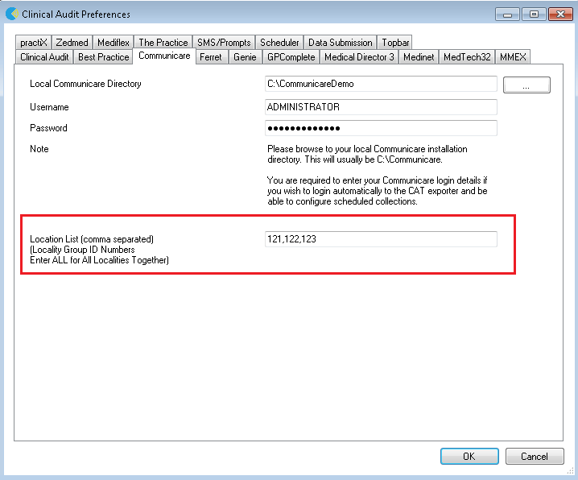
Task: Select the Medical Director 3 tab
Action: click(x=359, y=57)
